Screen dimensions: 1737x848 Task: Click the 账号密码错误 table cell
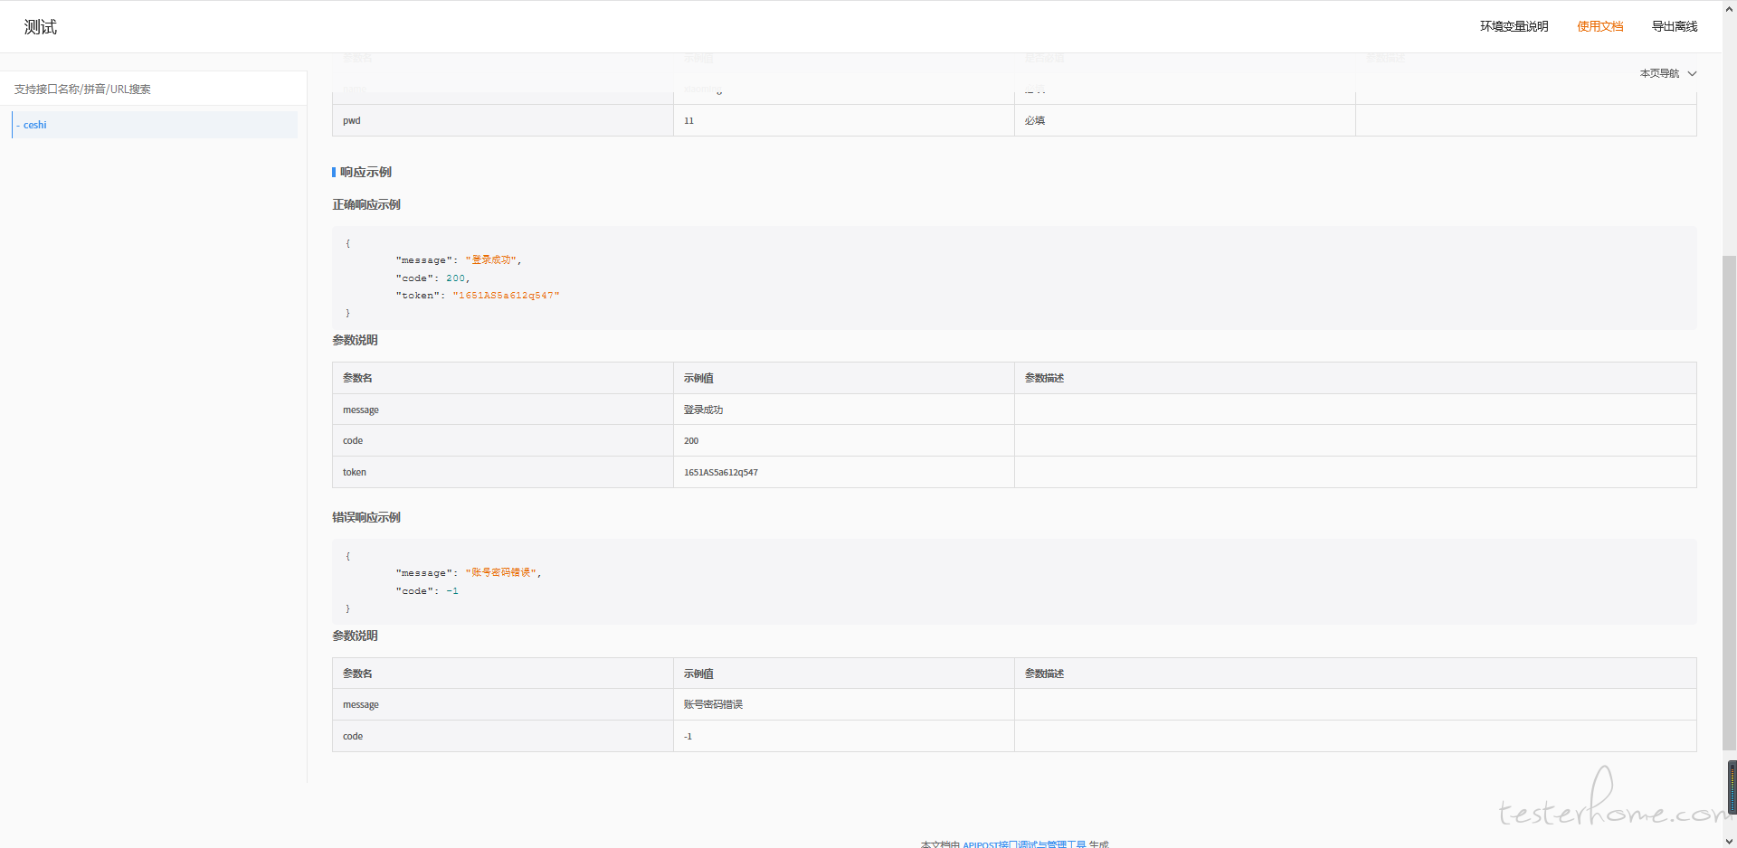point(844,704)
